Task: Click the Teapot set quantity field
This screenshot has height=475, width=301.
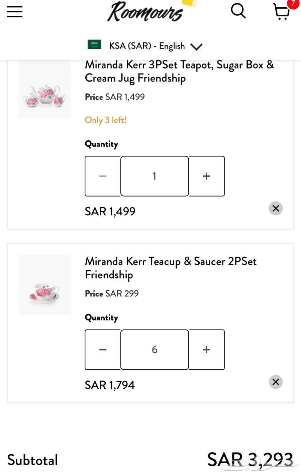Action: pyautogui.click(x=155, y=176)
